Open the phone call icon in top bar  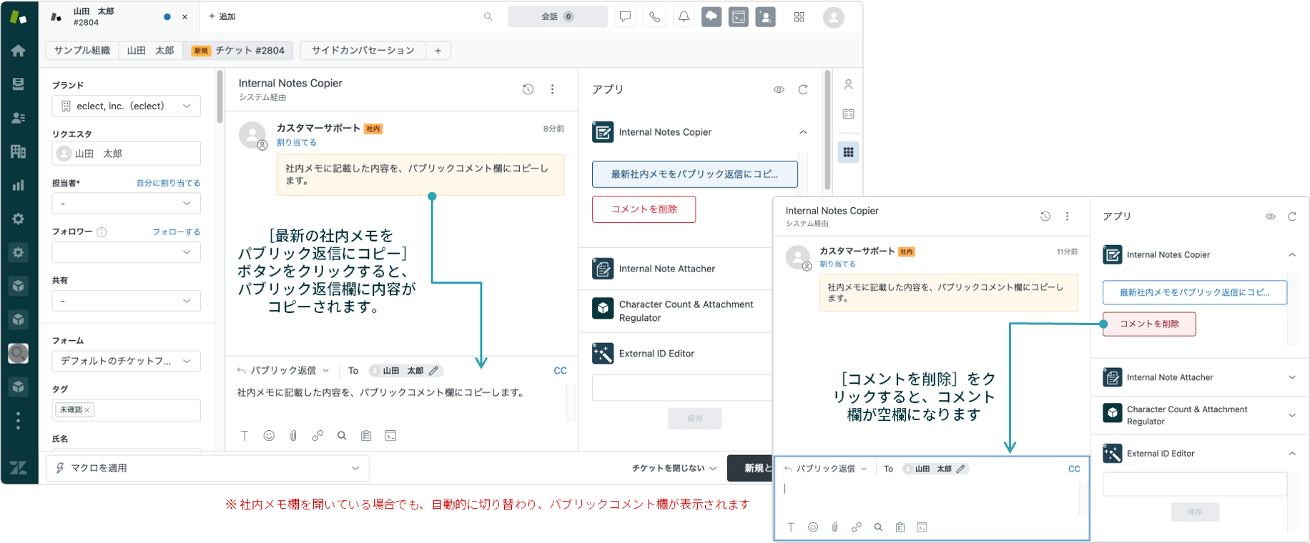click(x=654, y=16)
